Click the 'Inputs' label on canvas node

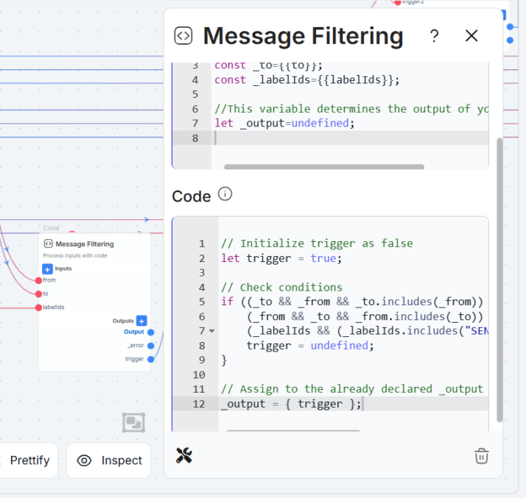pos(63,268)
